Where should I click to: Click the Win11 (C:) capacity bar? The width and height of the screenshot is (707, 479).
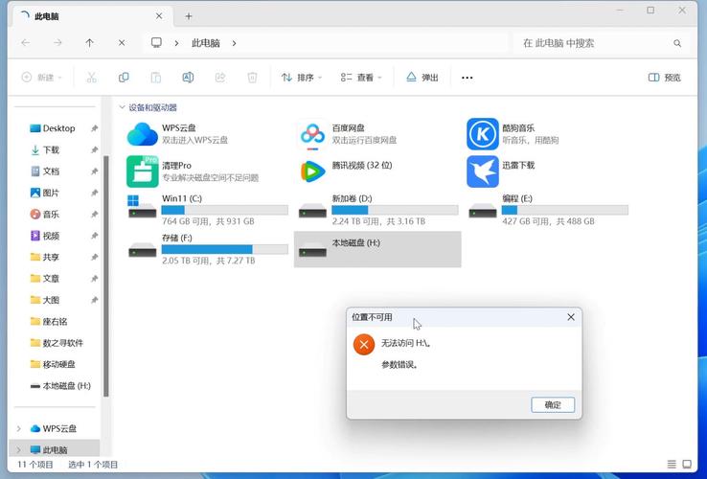224,210
